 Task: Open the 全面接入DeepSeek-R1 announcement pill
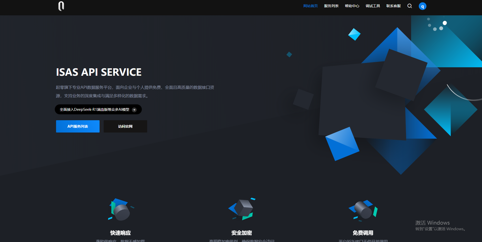[x=98, y=109]
